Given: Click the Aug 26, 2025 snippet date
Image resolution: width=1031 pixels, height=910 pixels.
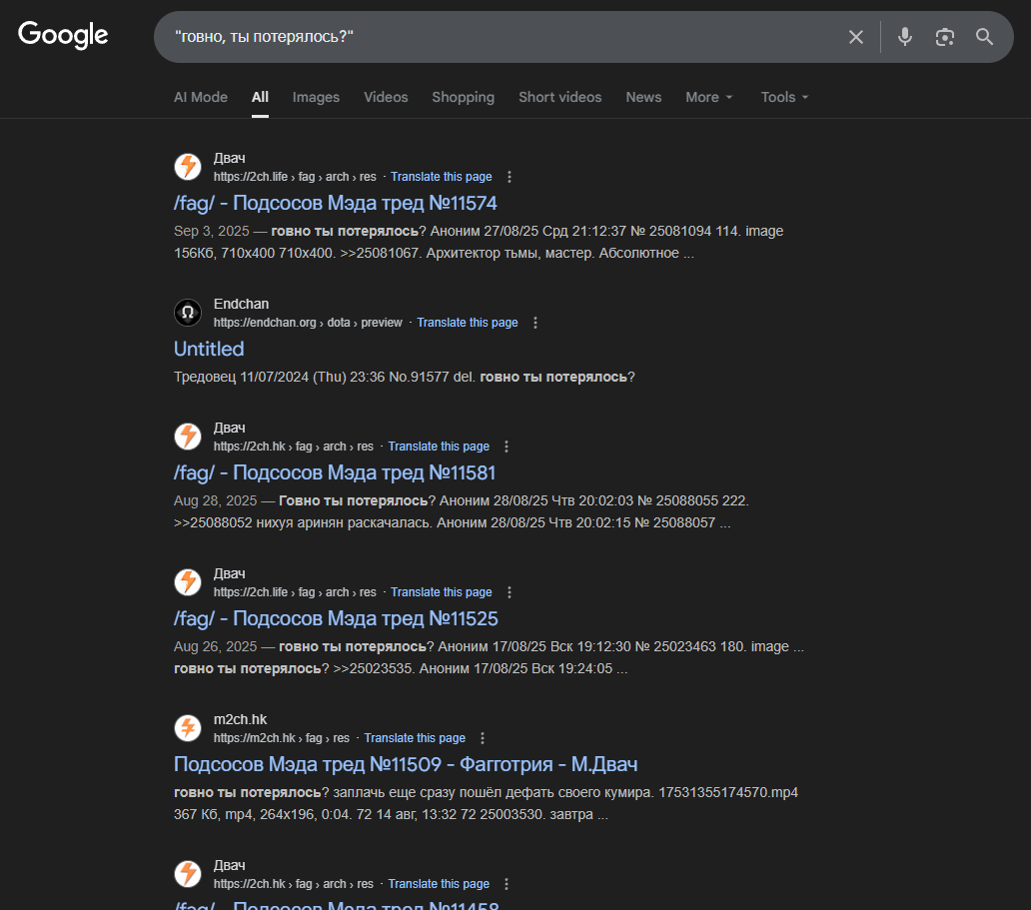Looking at the screenshot, I should pos(215,647).
